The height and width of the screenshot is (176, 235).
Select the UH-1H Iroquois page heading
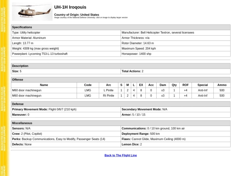tap(70, 7)
